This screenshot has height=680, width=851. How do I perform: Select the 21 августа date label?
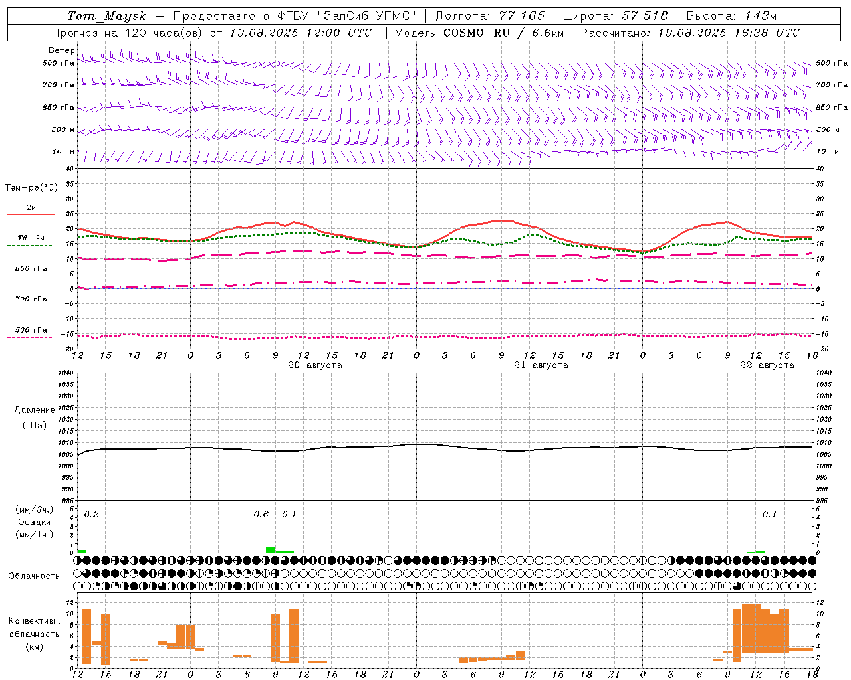(x=541, y=365)
